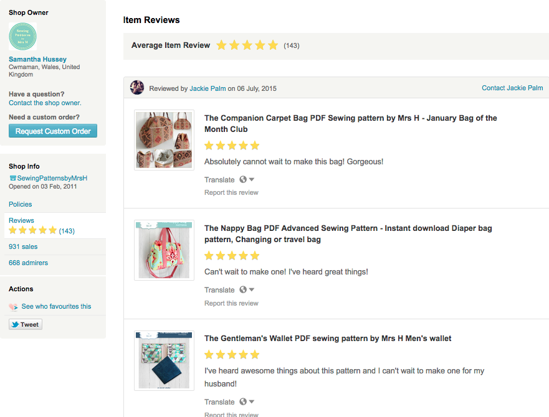549x417 pixels.
Task: Open the Companion Carpet Bag product thumbnail
Action: pyautogui.click(x=165, y=140)
